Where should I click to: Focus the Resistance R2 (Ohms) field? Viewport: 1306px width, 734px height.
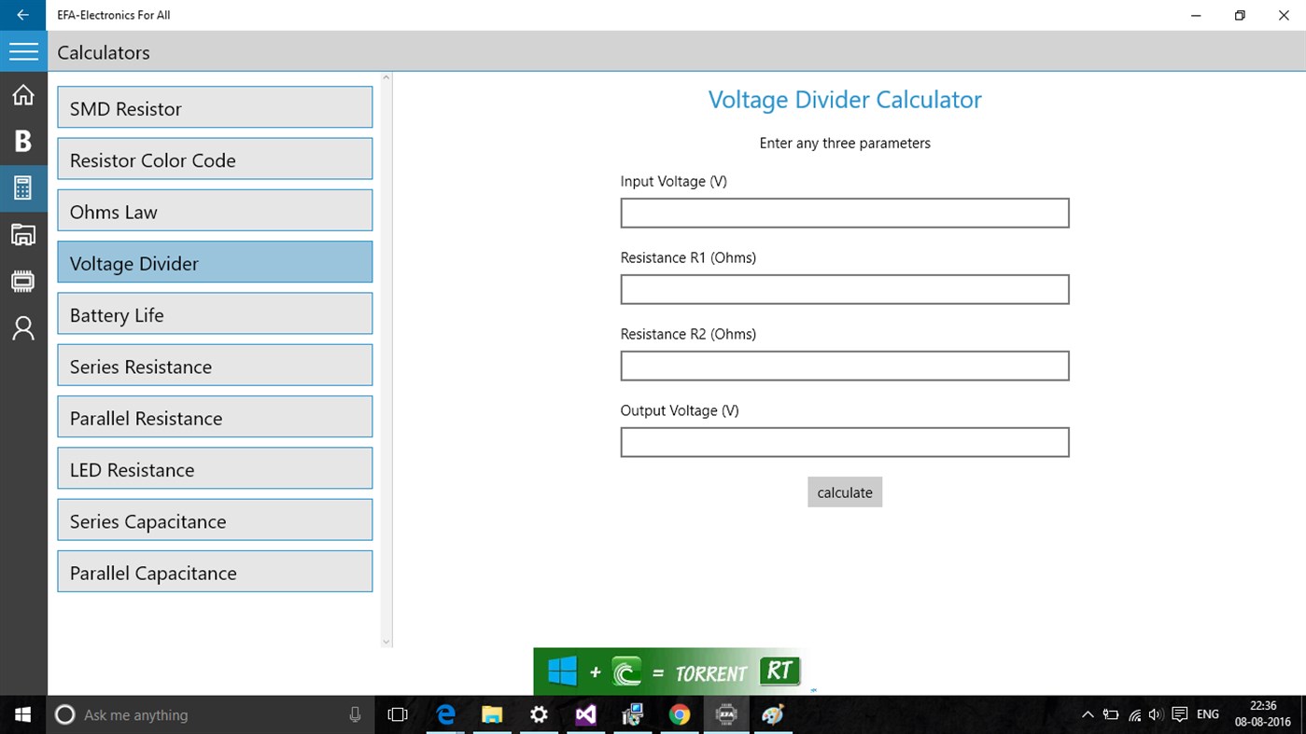[845, 366]
